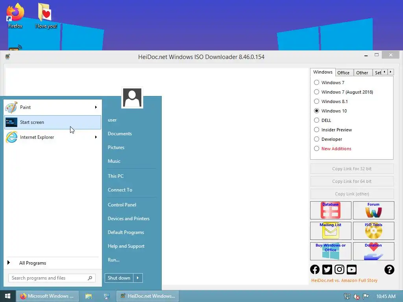This screenshot has width=403, height=302.
Task: Switch to the Windows tab
Action: (323, 72)
